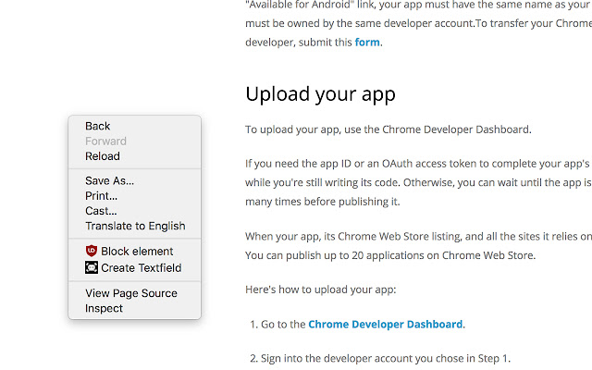Click the uBlock Origin shield icon
Viewport: 592px width, 370px height.
pos(92,251)
